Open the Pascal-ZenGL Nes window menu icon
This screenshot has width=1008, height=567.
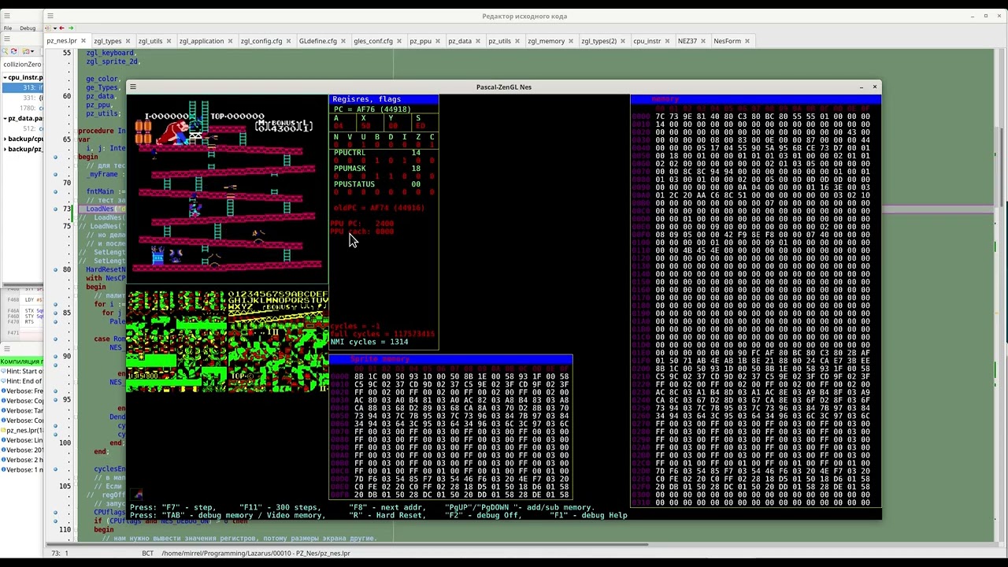tap(133, 87)
